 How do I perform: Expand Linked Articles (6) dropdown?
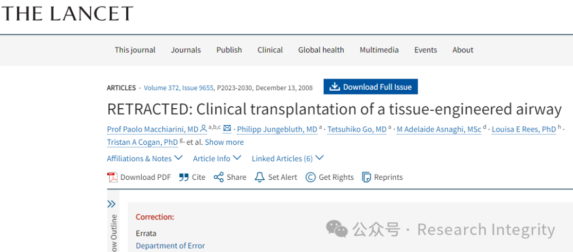[288, 159]
